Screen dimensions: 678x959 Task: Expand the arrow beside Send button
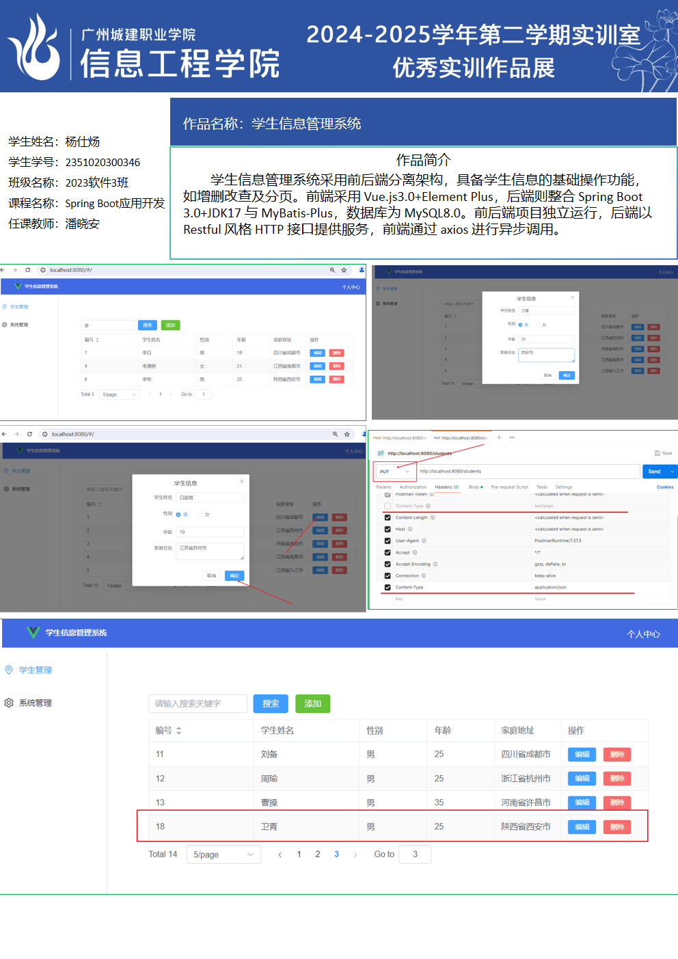click(672, 472)
